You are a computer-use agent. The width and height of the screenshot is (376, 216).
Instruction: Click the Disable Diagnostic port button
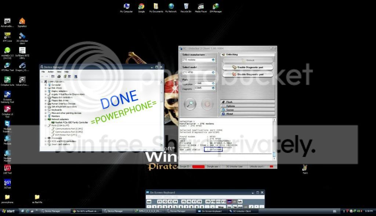point(247,74)
